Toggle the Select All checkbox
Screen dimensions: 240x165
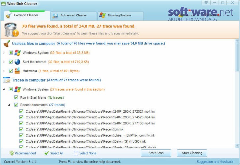(x=47, y=153)
